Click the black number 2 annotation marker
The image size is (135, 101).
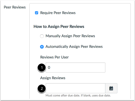[42, 89]
